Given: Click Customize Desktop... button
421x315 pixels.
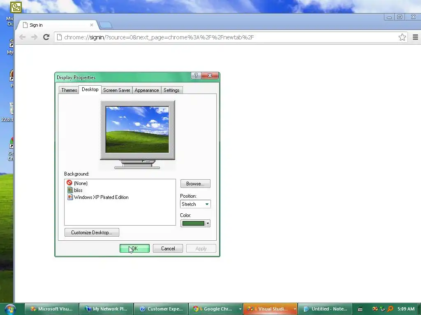Looking at the screenshot, I should coord(92,233).
